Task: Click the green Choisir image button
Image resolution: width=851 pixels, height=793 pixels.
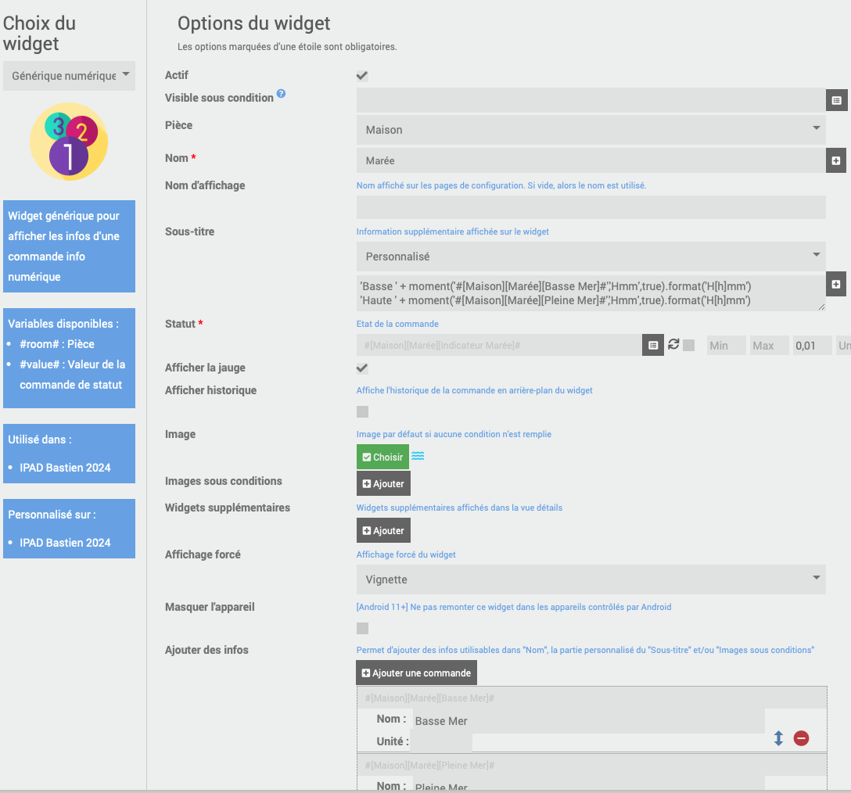Action: (382, 457)
